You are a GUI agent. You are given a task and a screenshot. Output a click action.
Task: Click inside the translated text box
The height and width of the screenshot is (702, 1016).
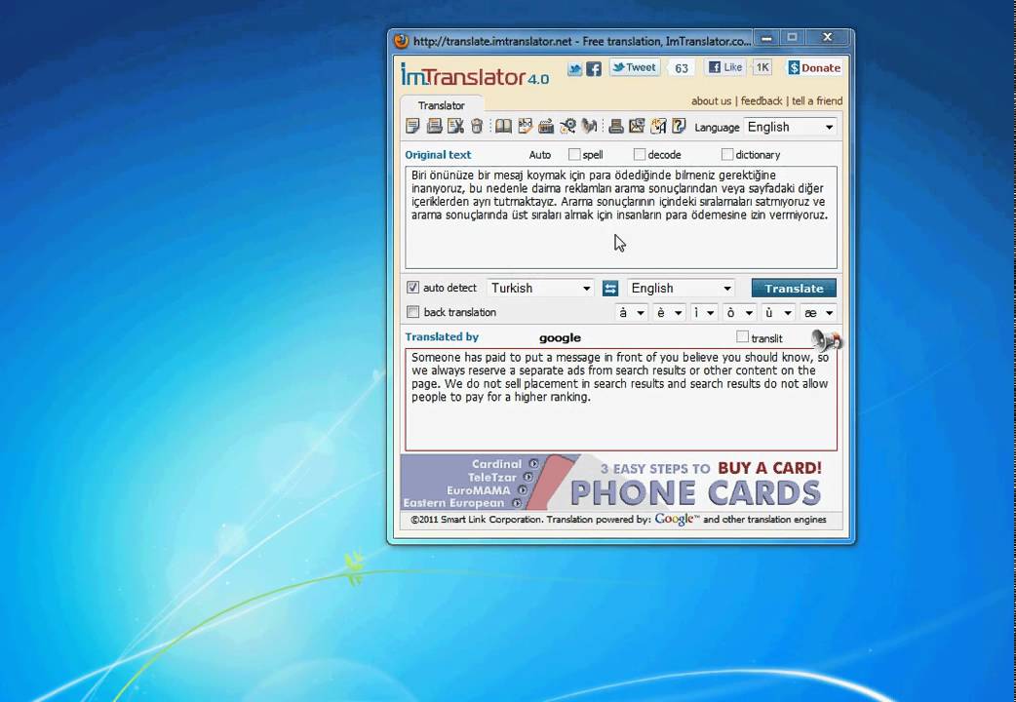coord(621,400)
